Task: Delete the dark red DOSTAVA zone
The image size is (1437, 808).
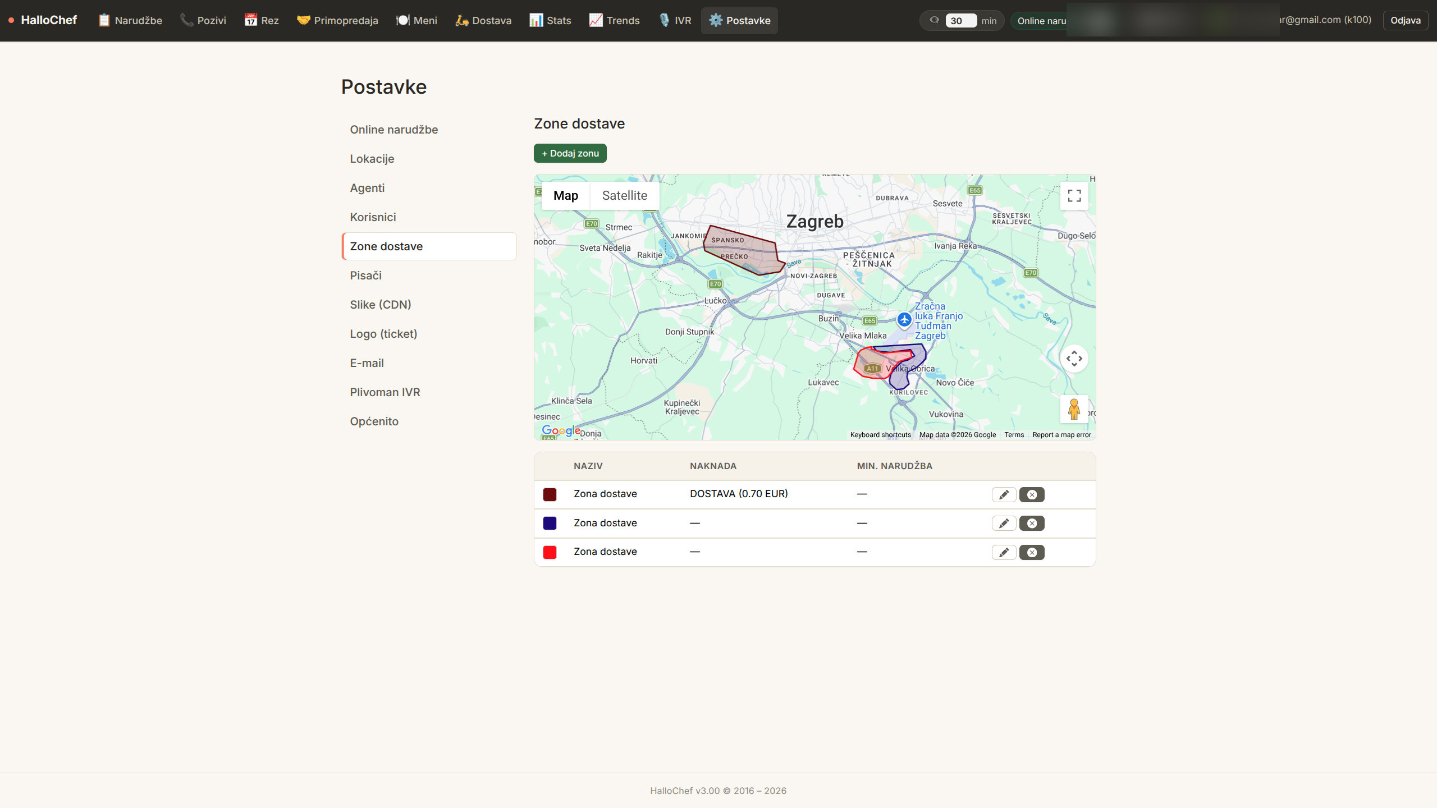Action: 1032,494
